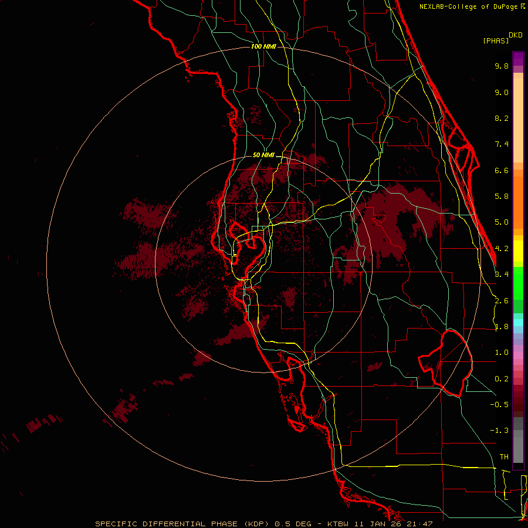Click the 21:47 timestamp in caption
The width and height of the screenshot is (528, 528).
click(421, 524)
